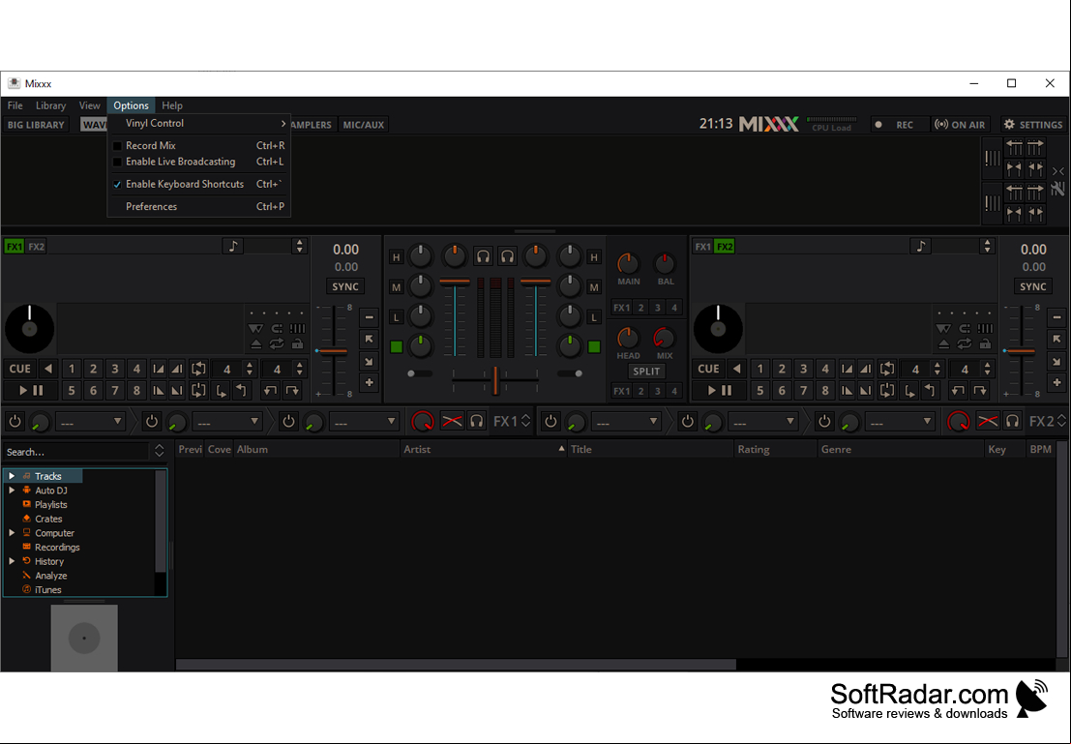Click the SPLIT headphone button
Image resolution: width=1071 pixels, height=744 pixels.
[x=646, y=372]
